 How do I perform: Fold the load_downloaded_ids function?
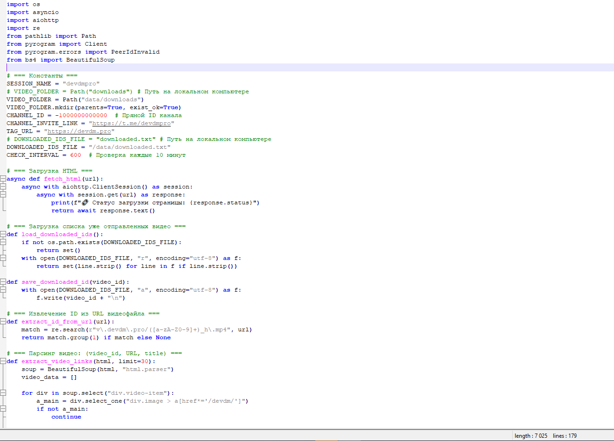point(3,234)
